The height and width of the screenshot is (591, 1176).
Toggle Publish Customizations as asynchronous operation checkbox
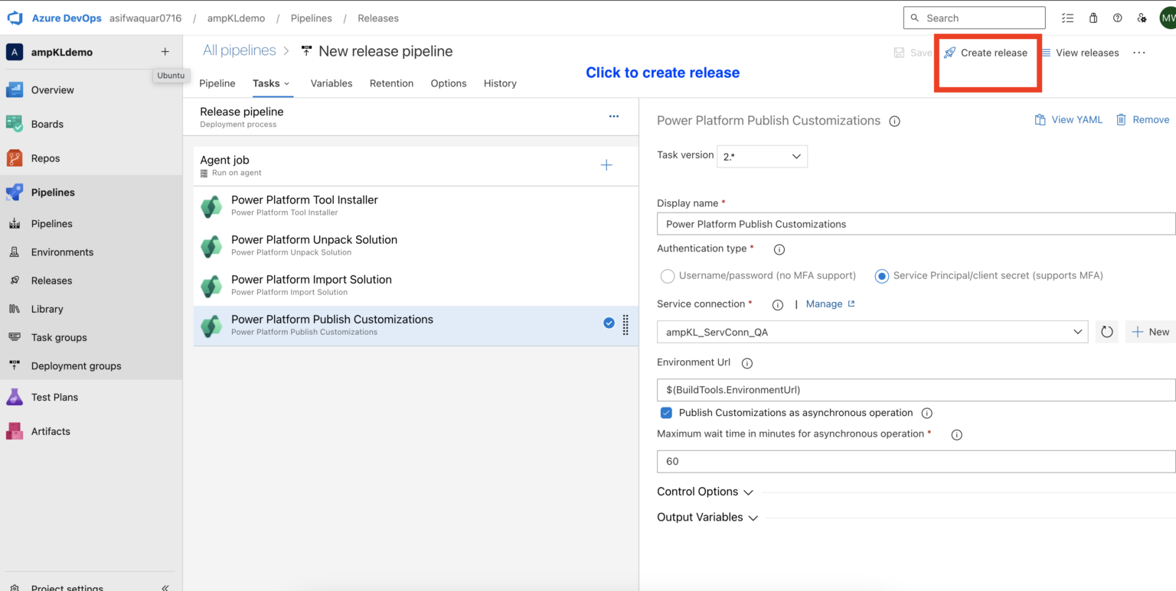click(x=666, y=413)
